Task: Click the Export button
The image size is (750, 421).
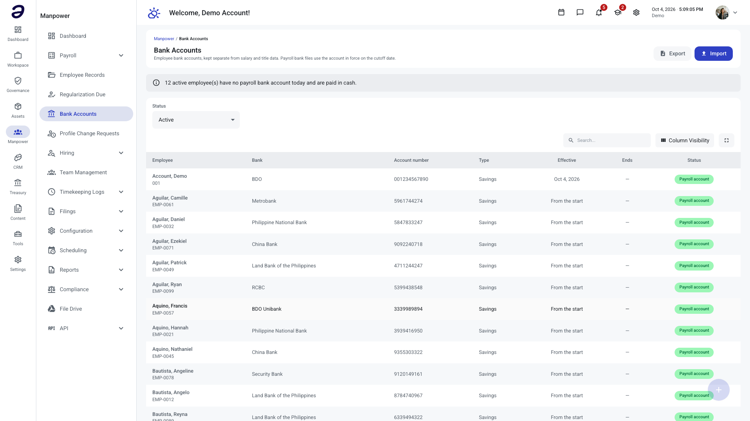Action: [672, 53]
